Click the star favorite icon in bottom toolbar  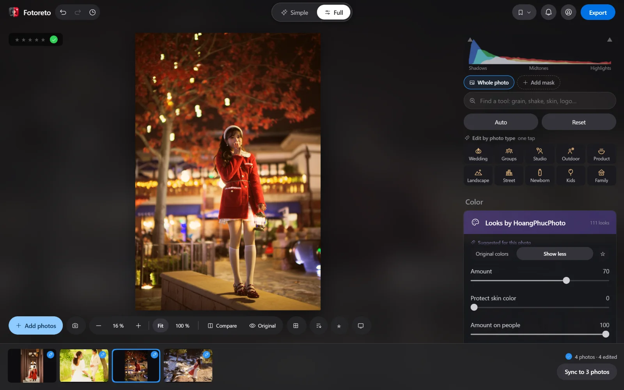[339, 326]
